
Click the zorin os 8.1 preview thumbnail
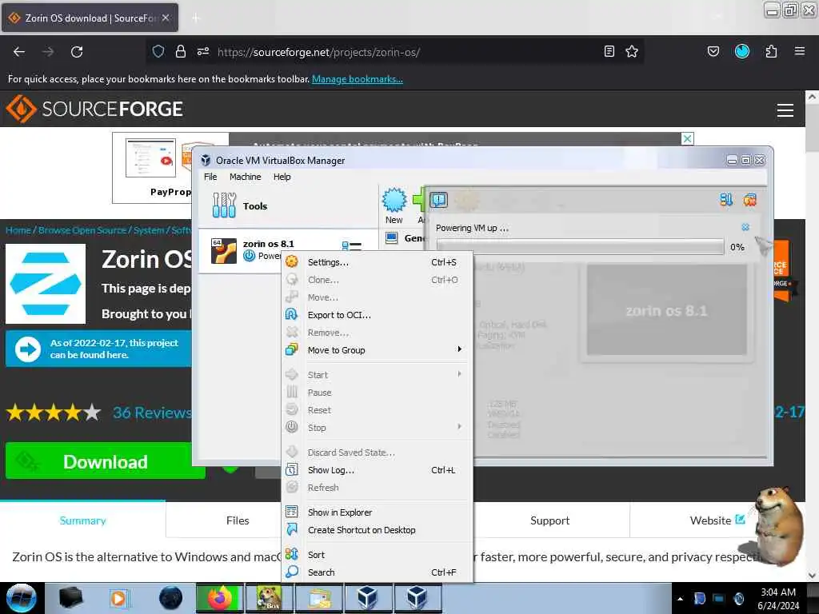coord(666,311)
